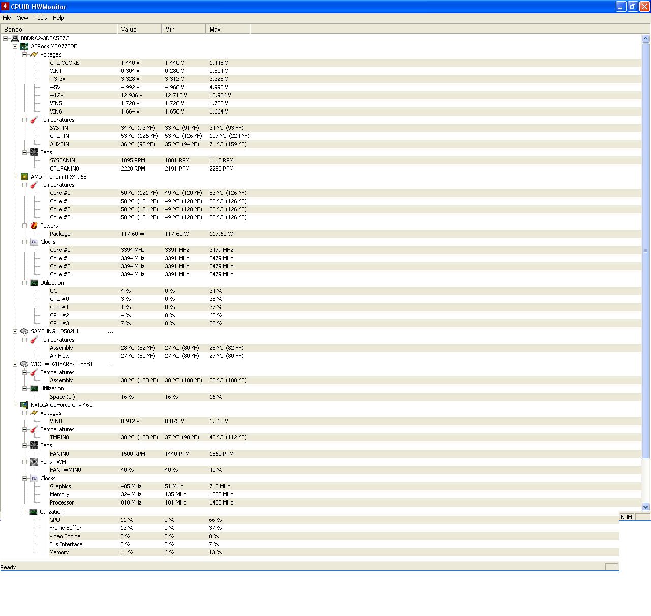Select the Space (c:) utilization row

tap(345, 397)
